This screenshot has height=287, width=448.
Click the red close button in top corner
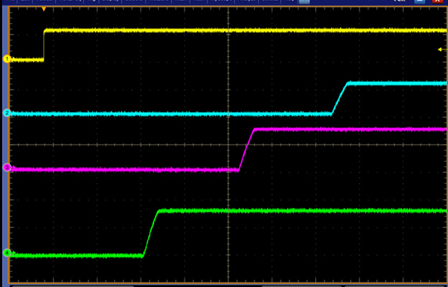[x=437, y=2]
